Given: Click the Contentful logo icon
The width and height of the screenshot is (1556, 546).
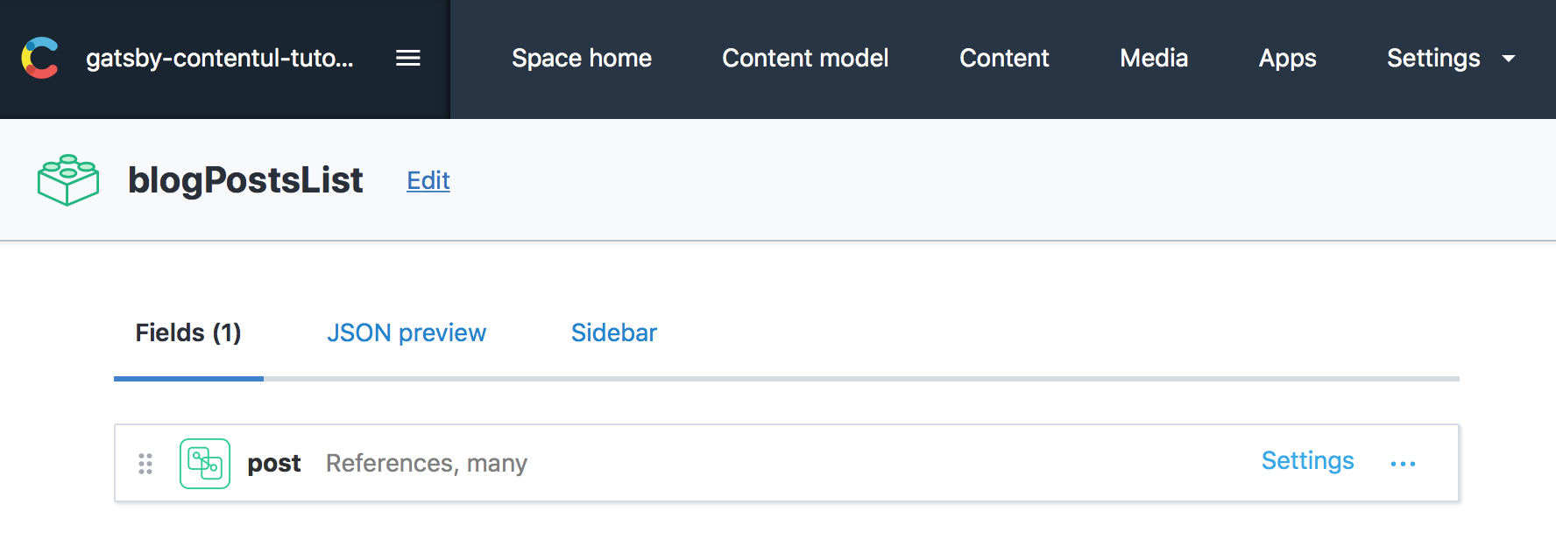Looking at the screenshot, I should [39, 58].
